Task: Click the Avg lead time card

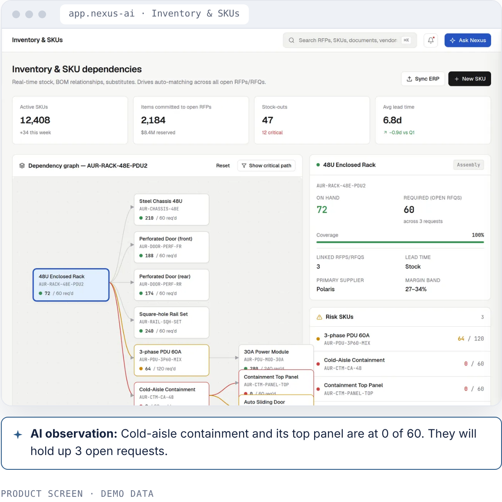Action: (433, 120)
